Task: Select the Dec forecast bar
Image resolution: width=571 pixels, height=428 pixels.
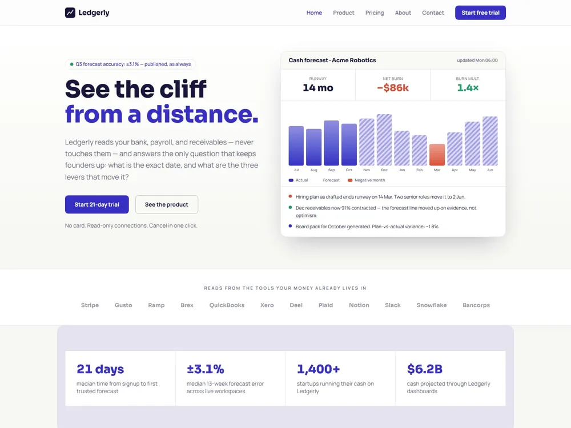Action: tap(384, 140)
